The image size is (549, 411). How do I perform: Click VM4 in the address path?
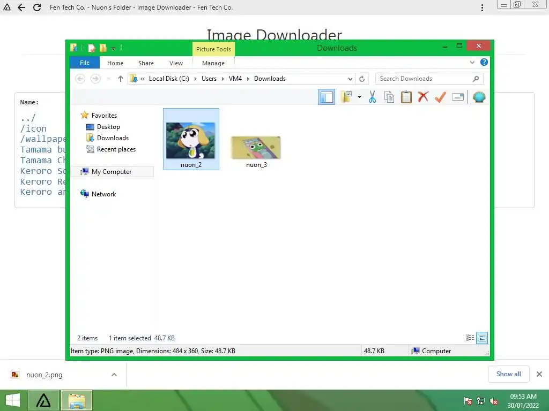tap(235, 79)
